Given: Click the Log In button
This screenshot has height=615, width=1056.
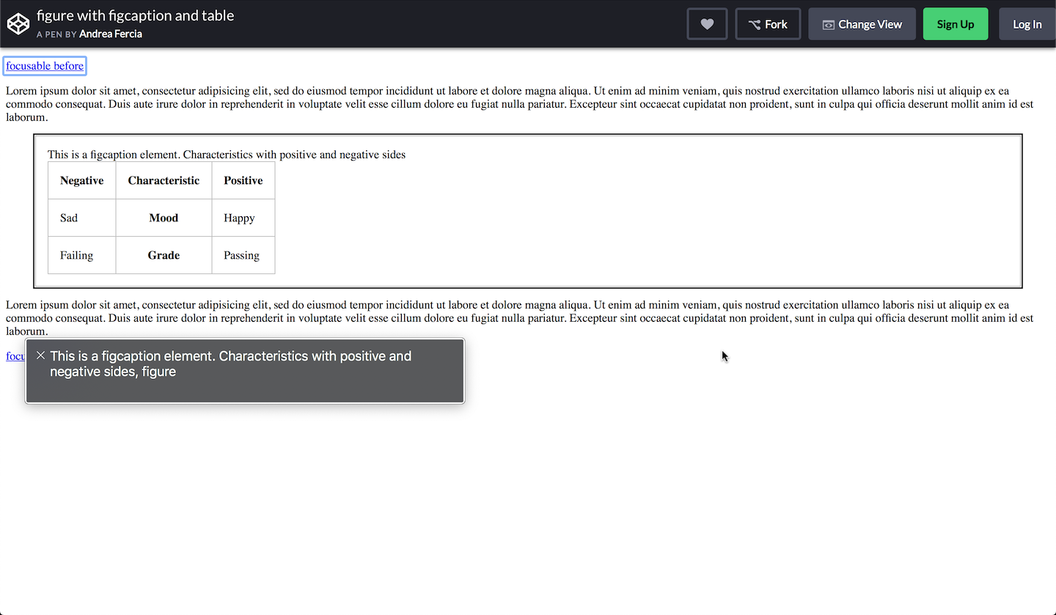Looking at the screenshot, I should pyautogui.click(x=1027, y=24).
